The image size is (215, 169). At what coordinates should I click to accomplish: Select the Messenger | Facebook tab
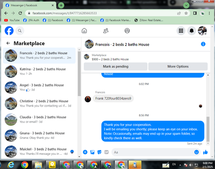click(29, 6)
